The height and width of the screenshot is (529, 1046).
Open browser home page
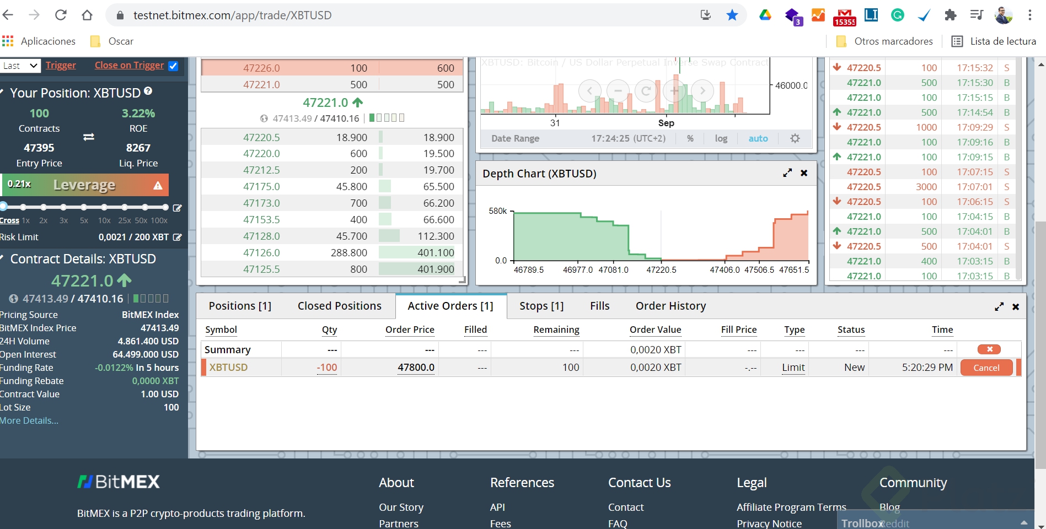(87, 15)
